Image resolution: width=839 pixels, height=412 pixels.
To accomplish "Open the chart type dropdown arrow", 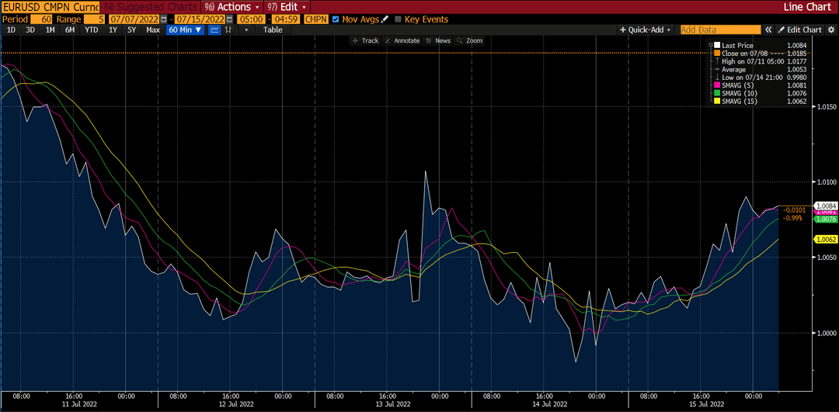I will 247,30.
